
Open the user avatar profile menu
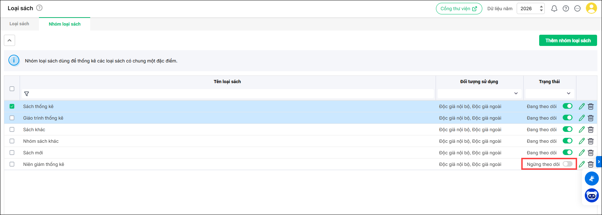click(591, 8)
